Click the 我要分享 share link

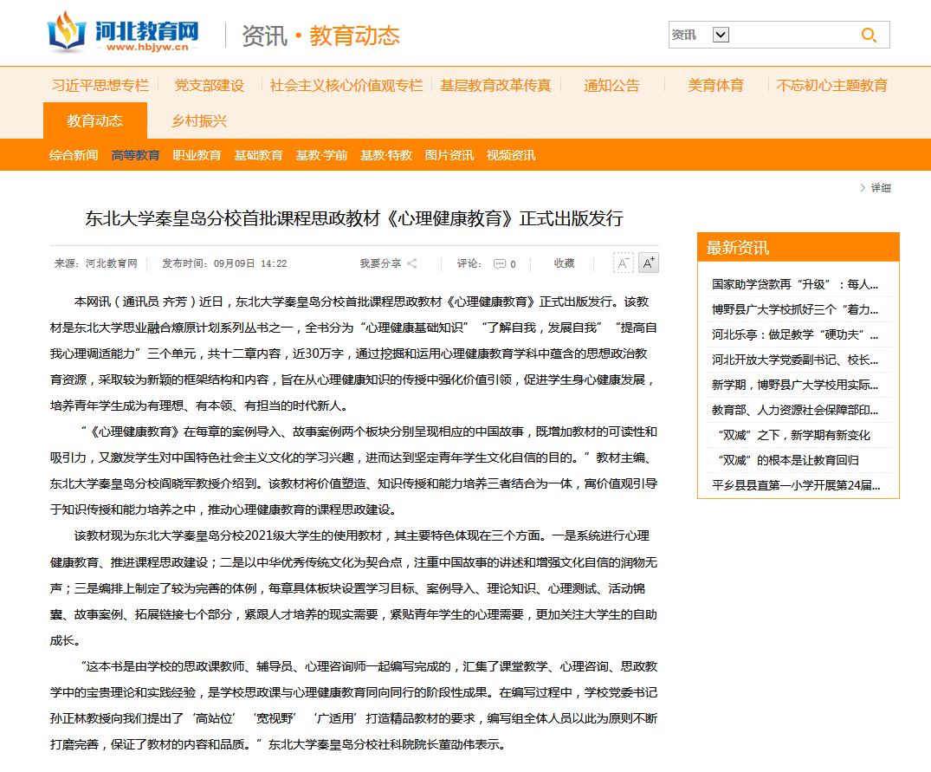pyautogui.click(x=380, y=263)
